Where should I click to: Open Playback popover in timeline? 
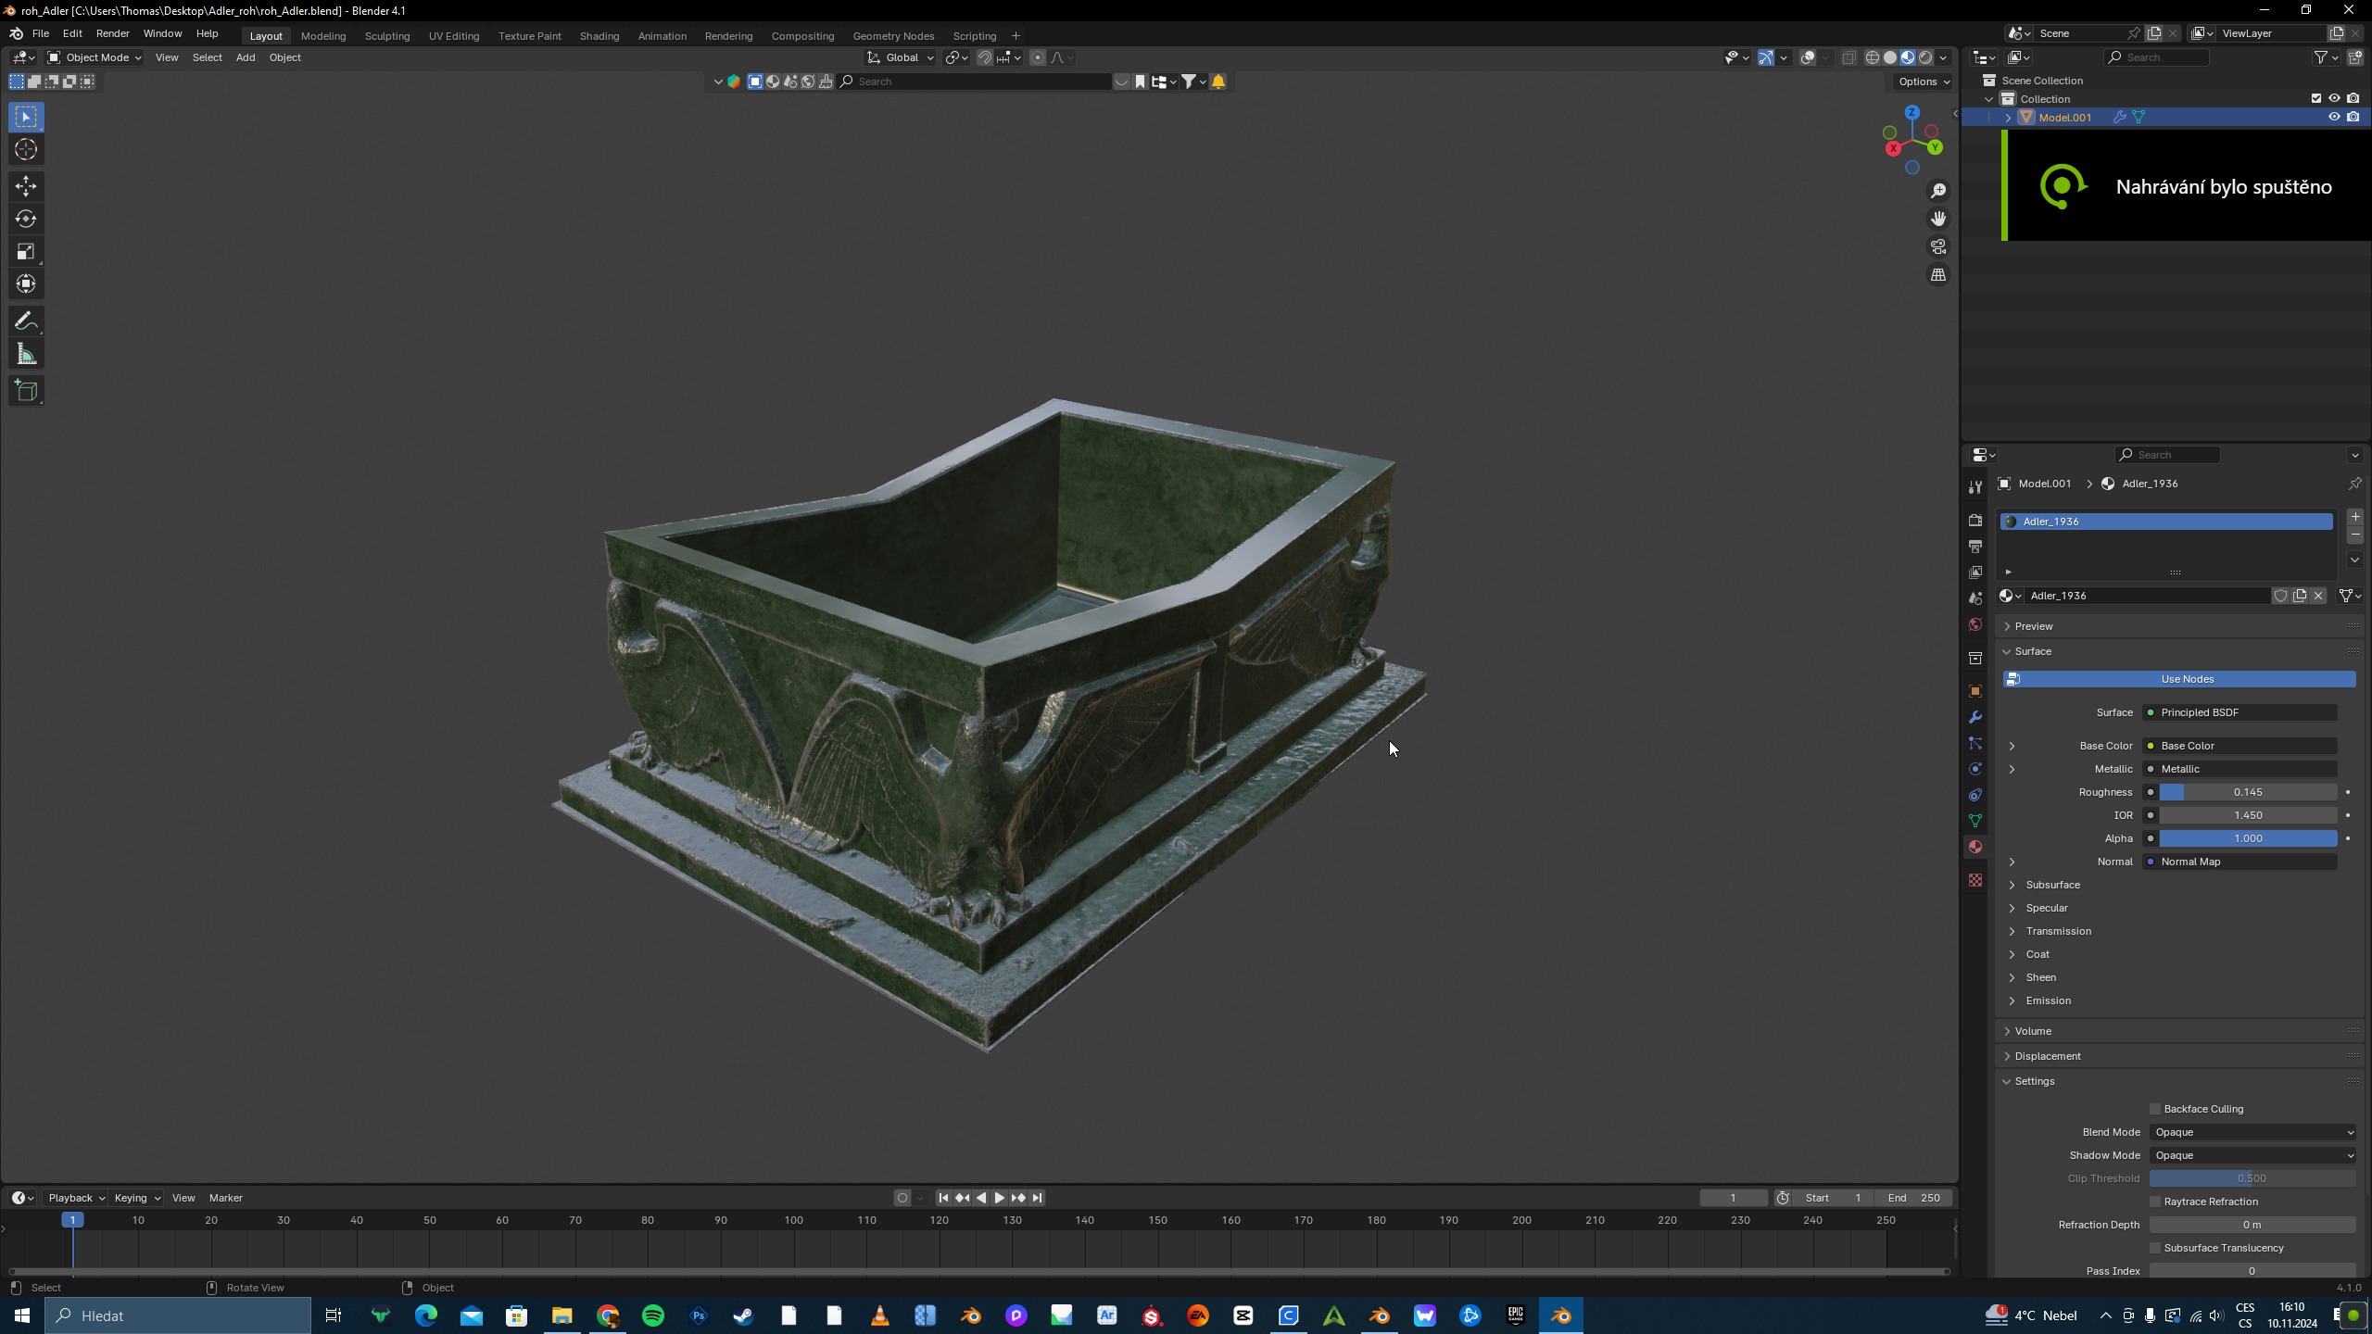76,1198
